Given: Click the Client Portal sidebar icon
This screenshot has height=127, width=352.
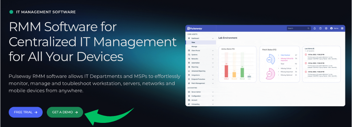Looking at the screenshot, I should [x=189, y=51].
